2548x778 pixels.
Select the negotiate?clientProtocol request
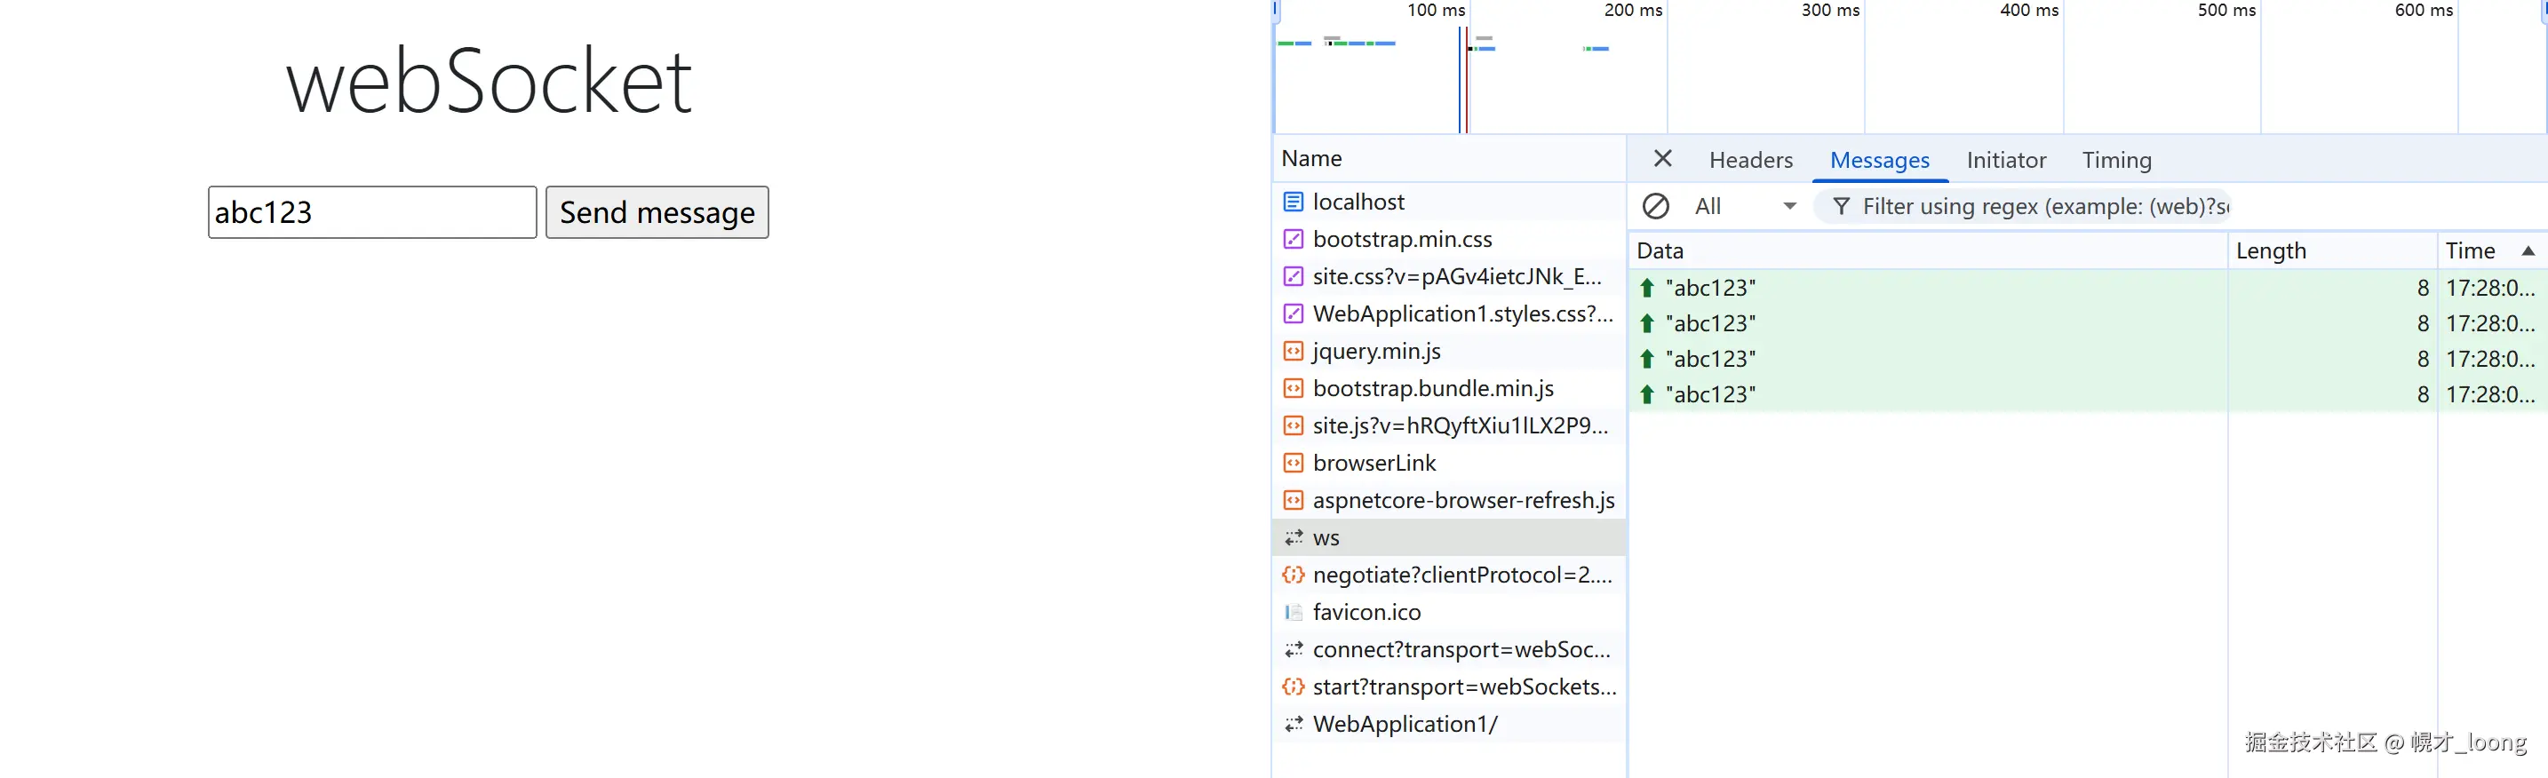1448,575
